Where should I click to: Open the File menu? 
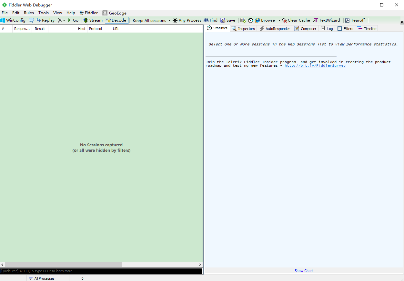point(5,13)
